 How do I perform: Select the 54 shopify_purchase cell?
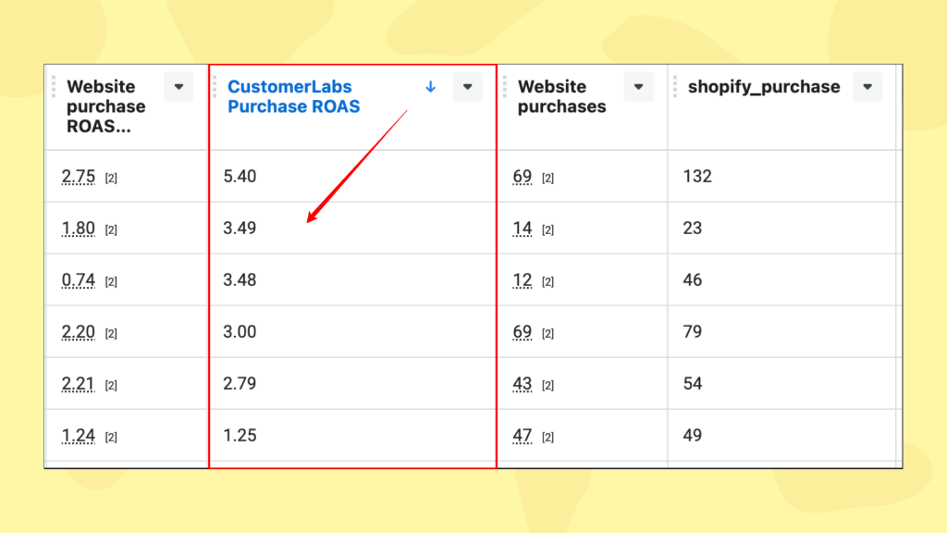782,384
